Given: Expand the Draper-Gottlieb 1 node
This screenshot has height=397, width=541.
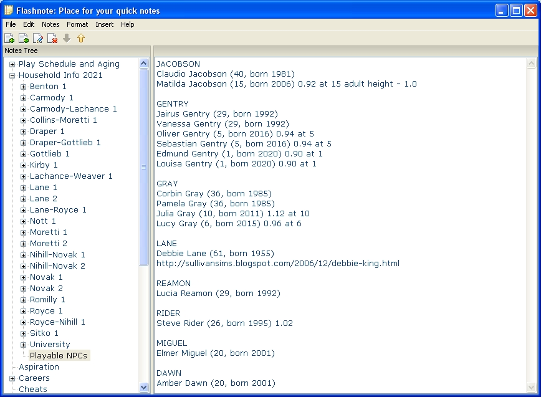Looking at the screenshot, I should click(23, 143).
